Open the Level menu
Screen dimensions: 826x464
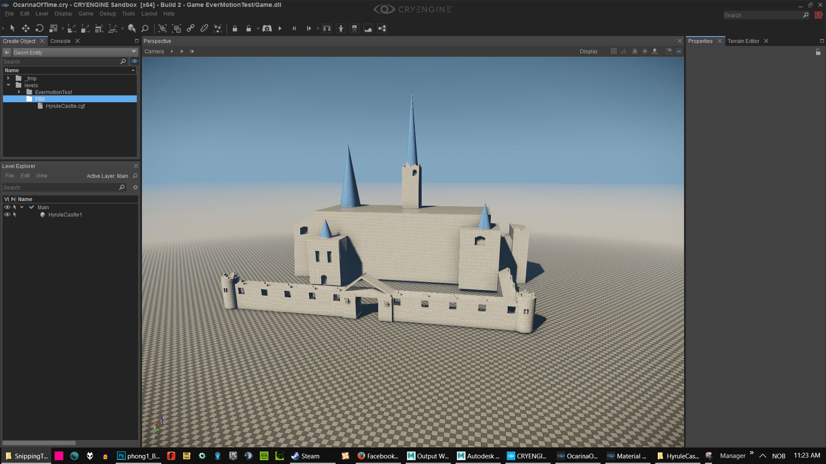pos(42,14)
